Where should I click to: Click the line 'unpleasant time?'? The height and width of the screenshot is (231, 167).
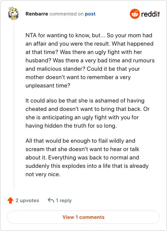click(x=48, y=86)
